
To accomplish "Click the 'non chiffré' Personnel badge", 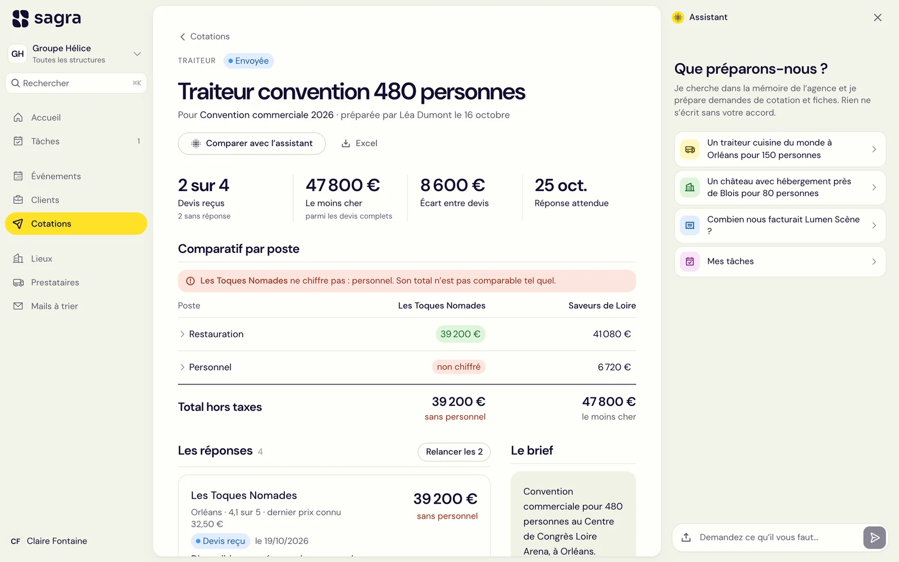I will pyautogui.click(x=458, y=367).
